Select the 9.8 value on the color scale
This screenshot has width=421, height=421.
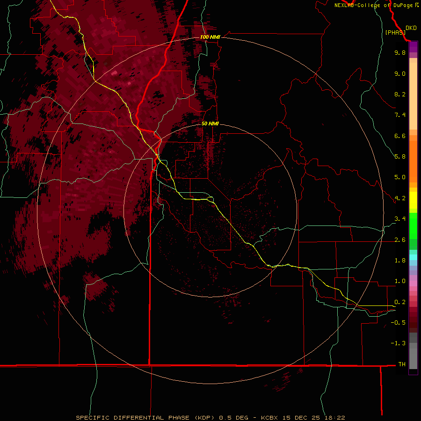[400, 52]
